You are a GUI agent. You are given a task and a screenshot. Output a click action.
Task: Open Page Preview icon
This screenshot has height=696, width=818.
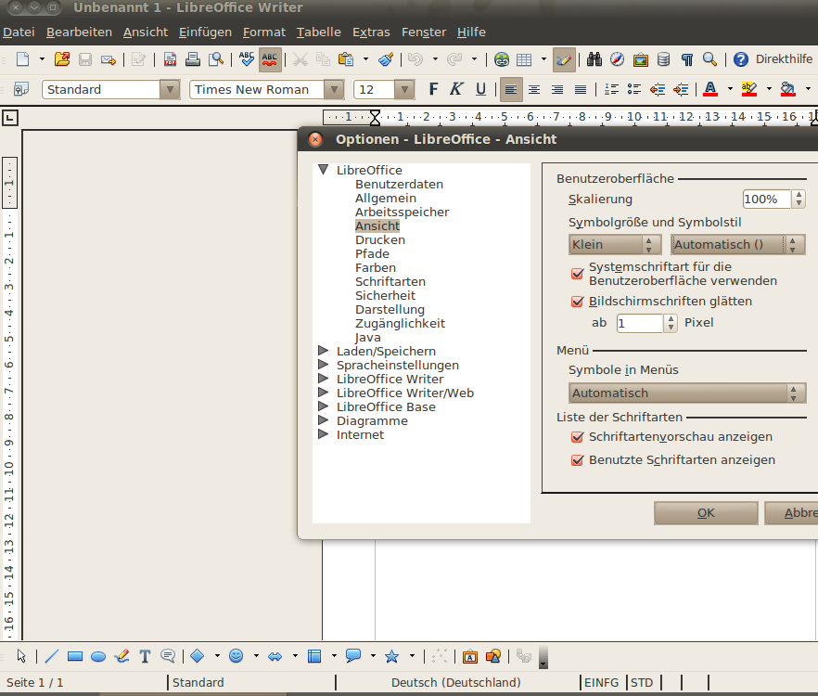[216, 59]
